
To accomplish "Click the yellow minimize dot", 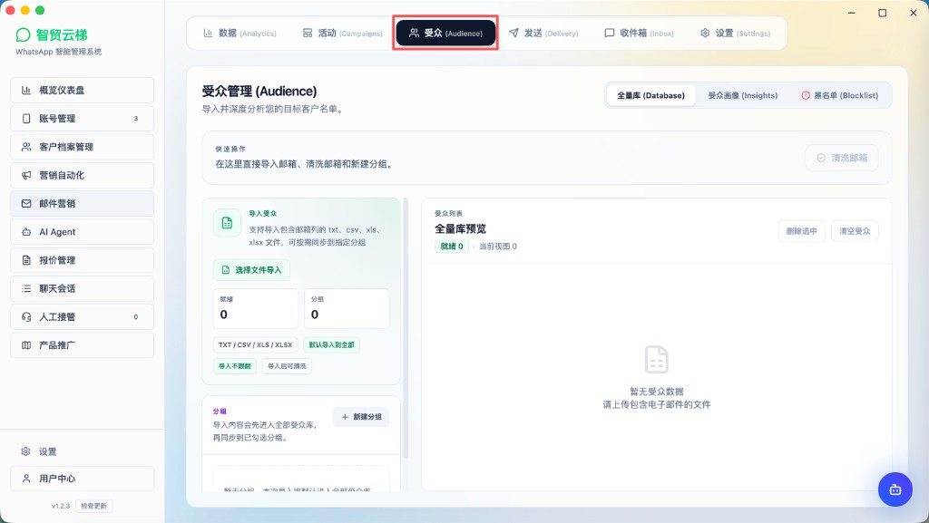I will coord(24,10).
